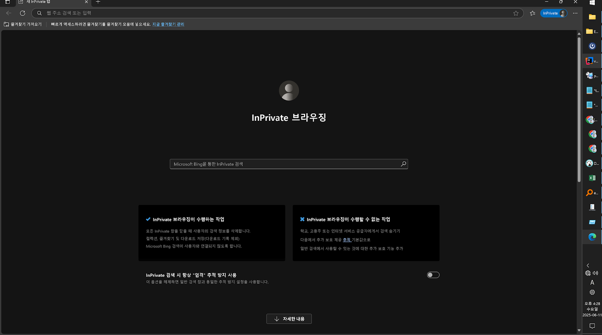The width and height of the screenshot is (602, 335).
Task: Open the tab actions menu icon
Action: click(x=7, y=2)
